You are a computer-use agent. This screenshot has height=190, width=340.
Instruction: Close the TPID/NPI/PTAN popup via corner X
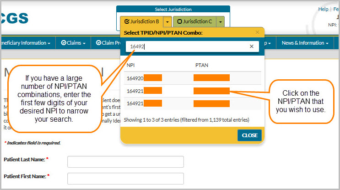(x=257, y=33)
